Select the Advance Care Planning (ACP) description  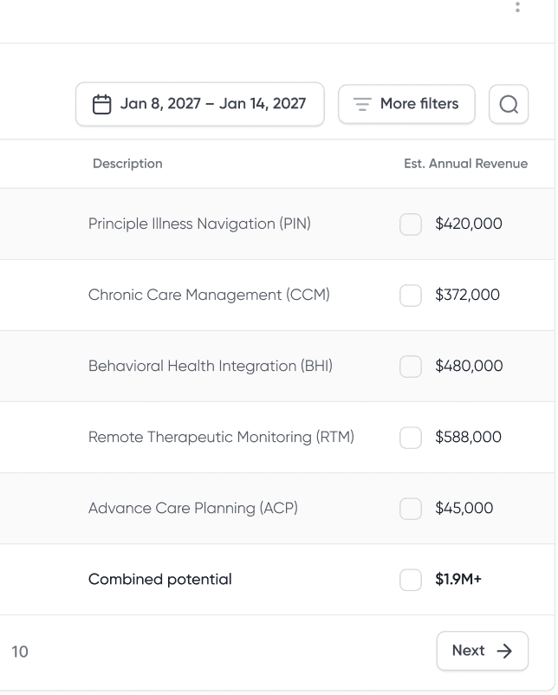pos(192,509)
